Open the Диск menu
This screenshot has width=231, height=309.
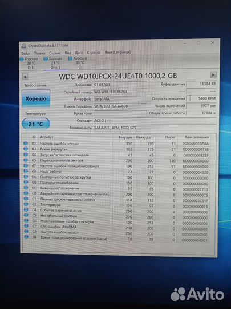coord(79,53)
